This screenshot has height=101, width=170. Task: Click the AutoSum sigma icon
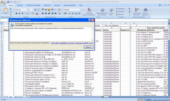pyautogui.click(x=129, y=9)
